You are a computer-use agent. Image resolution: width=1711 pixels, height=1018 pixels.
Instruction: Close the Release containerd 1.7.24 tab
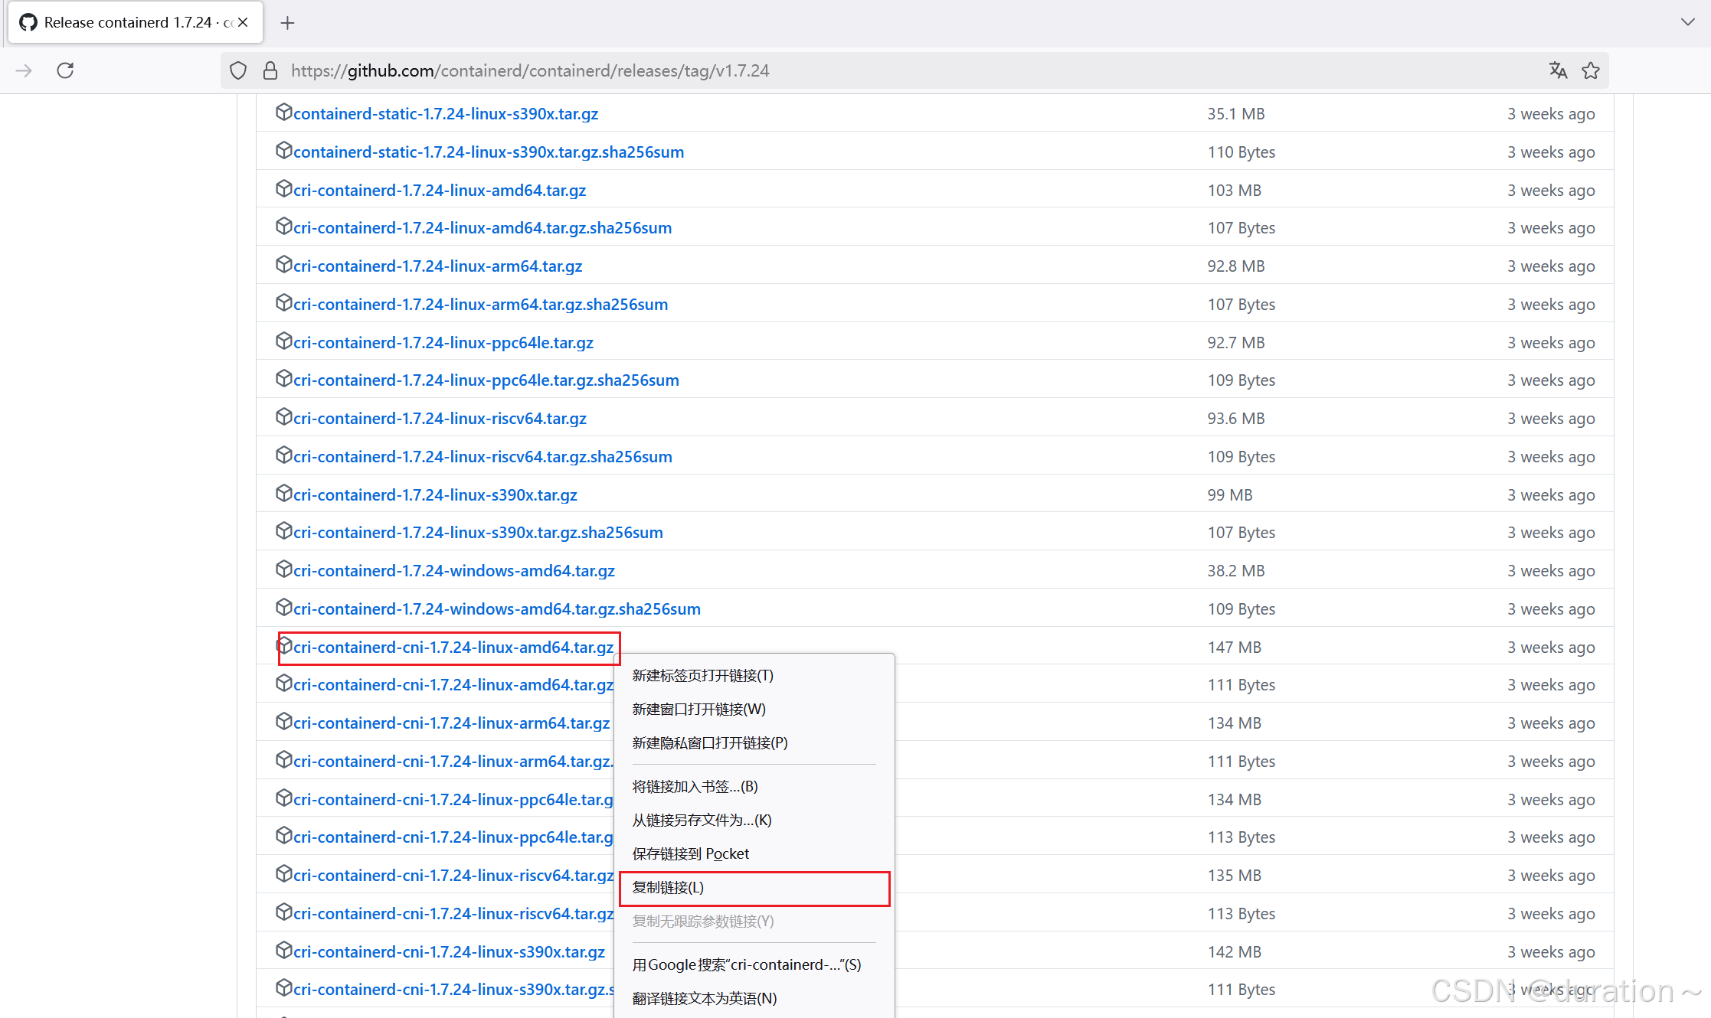[x=243, y=22]
